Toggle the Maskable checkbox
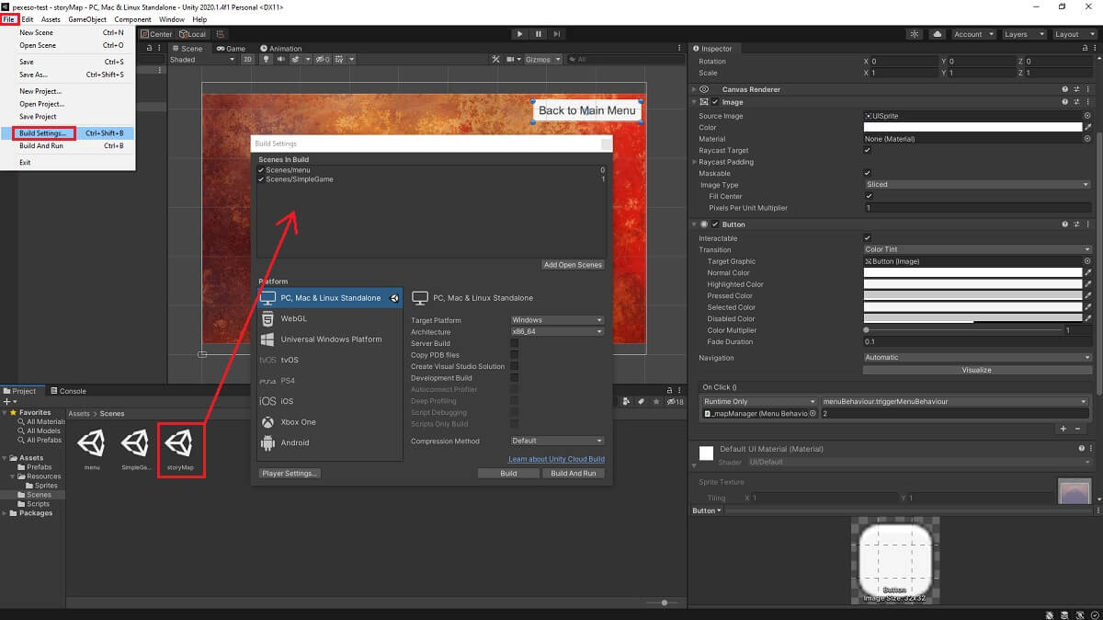 [x=867, y=173]
